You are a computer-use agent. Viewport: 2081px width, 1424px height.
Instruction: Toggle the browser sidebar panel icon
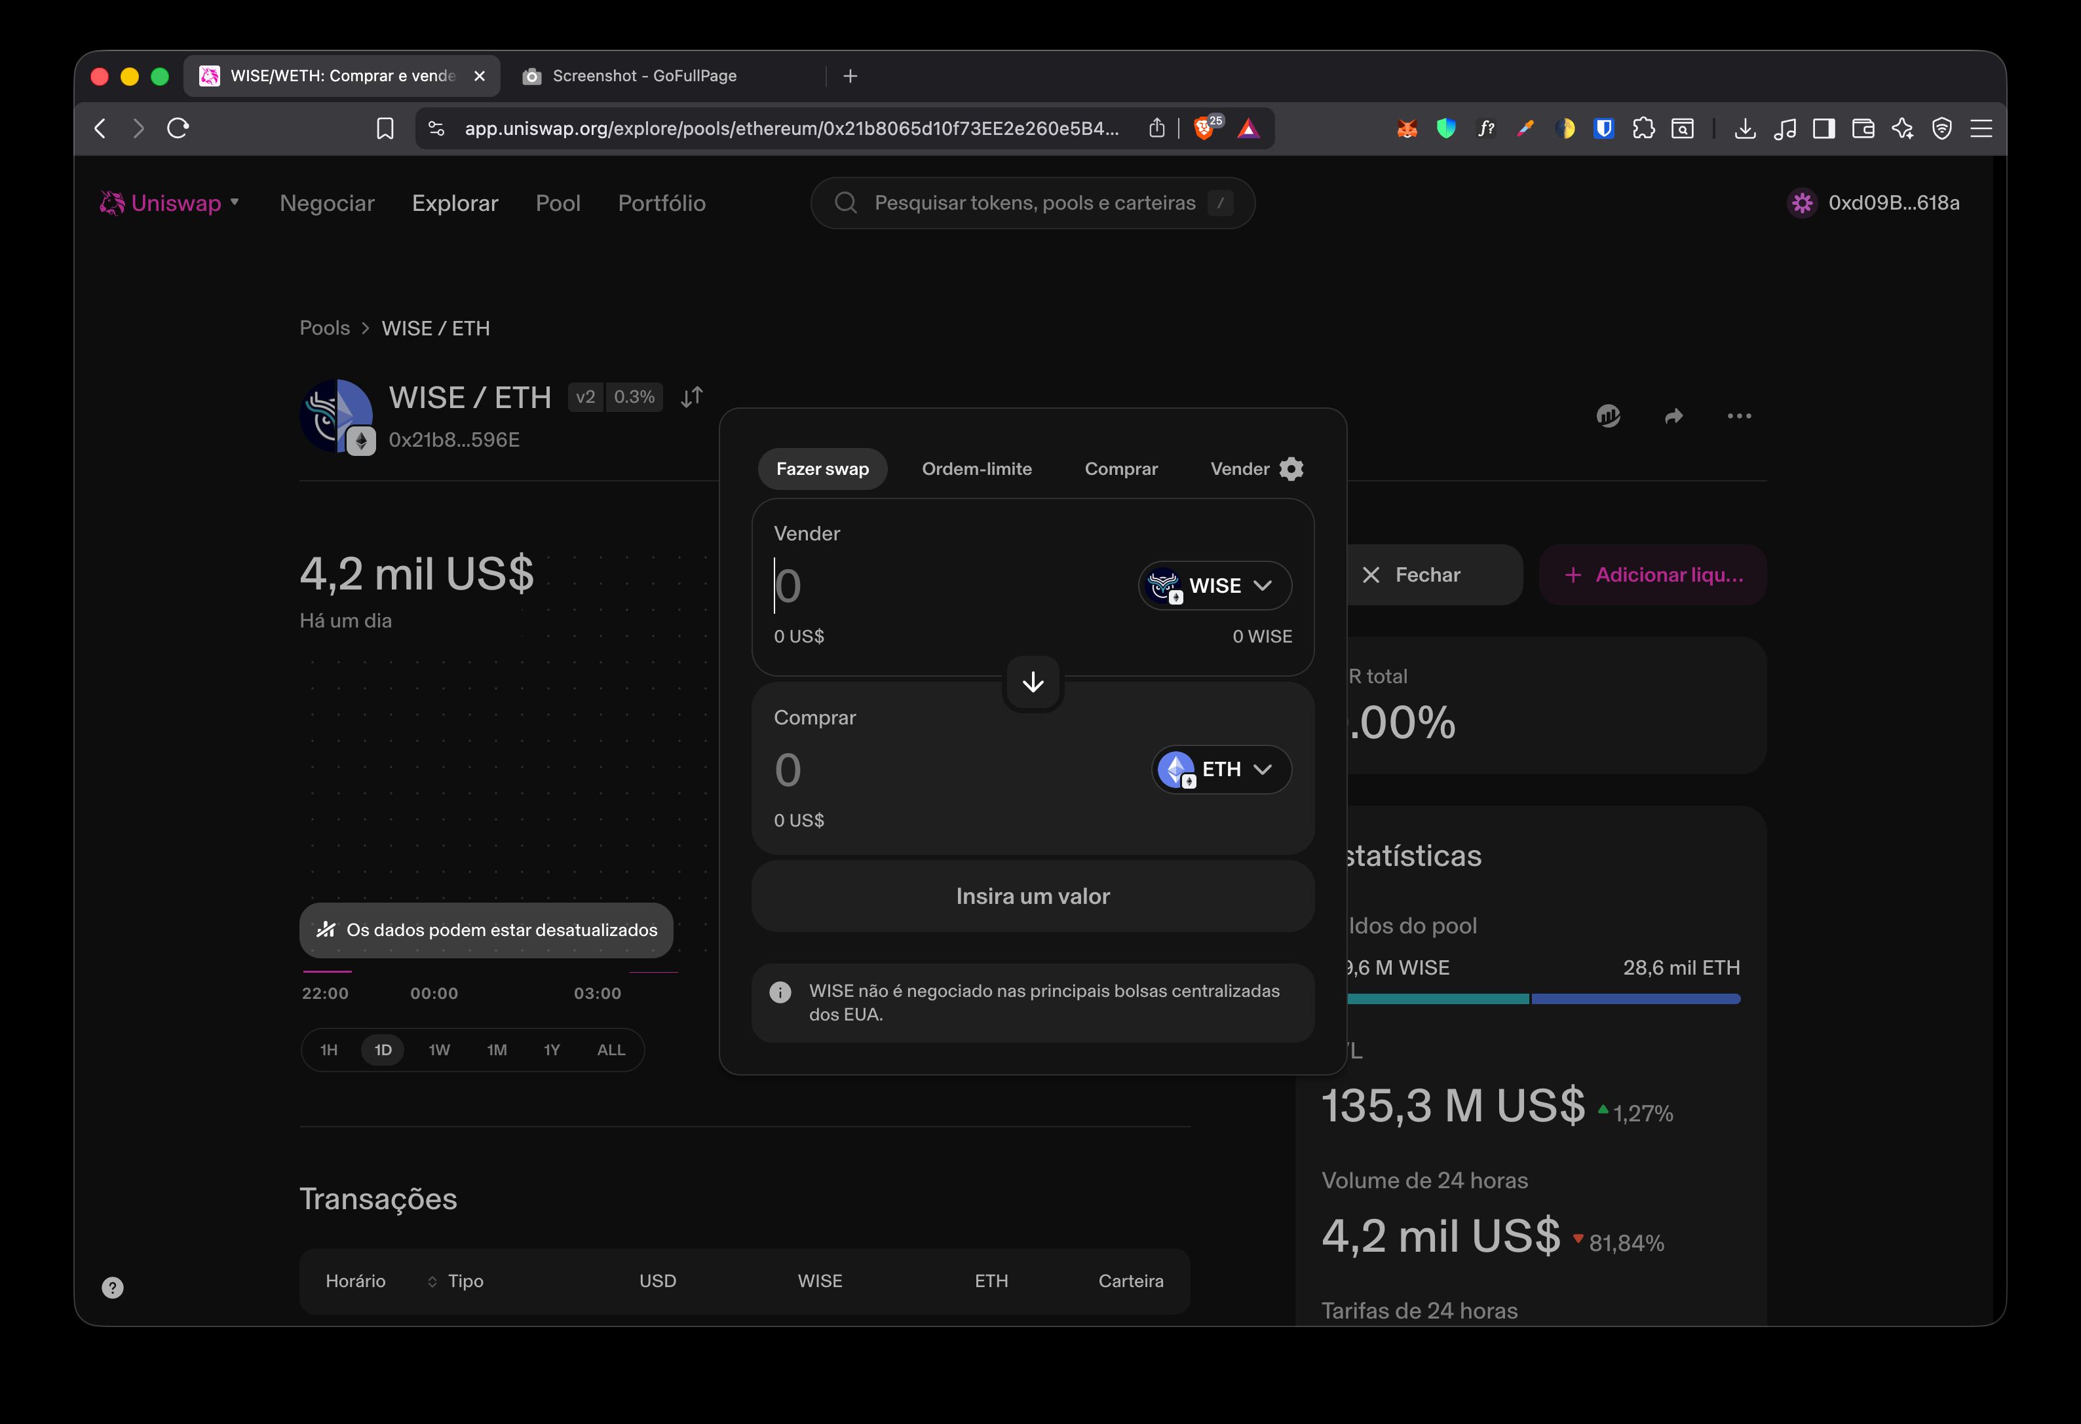click(1824, 129)
